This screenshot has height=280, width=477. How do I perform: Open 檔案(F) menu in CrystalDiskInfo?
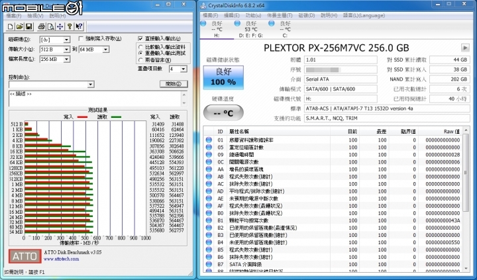[211, 15]
